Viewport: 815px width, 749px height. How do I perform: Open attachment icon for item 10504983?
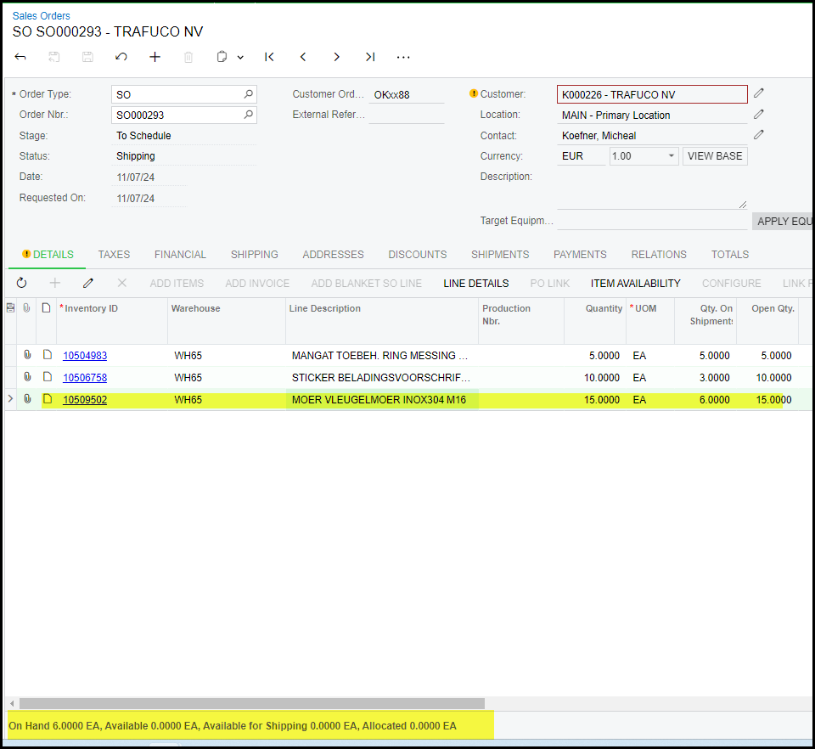(x=27, y=356)
